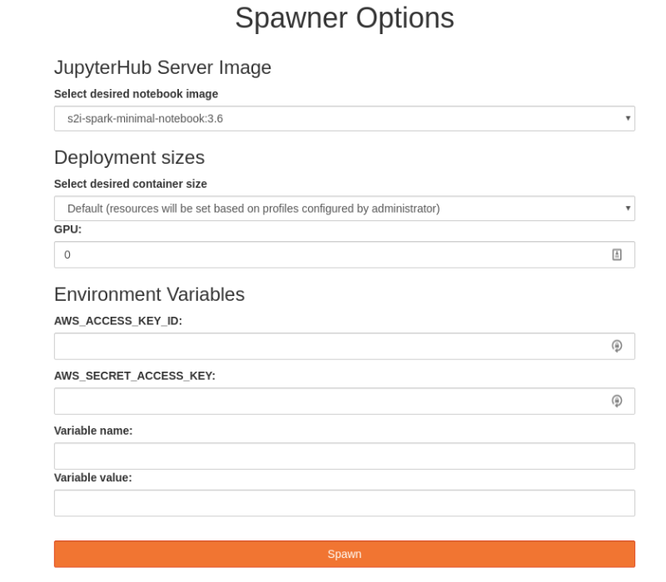Focus the Variable value input box
The height and width of the screenshot is (582, 666).
[344, 503]
